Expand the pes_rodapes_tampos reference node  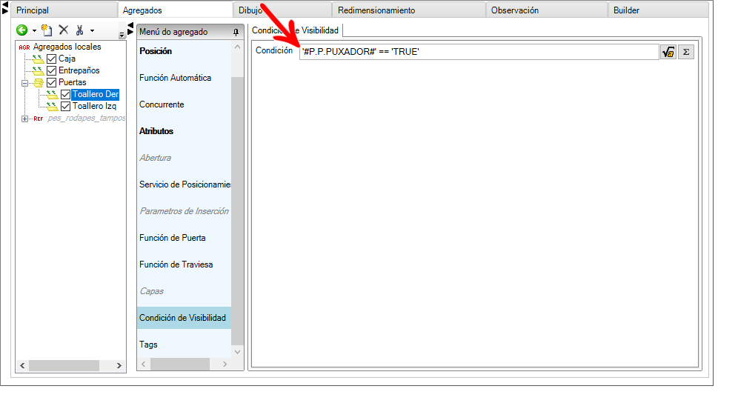tap(24, 119)
